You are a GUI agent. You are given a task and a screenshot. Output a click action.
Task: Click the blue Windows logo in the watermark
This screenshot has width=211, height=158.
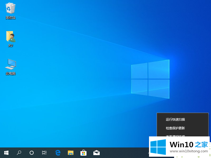[x=158, y=147]
